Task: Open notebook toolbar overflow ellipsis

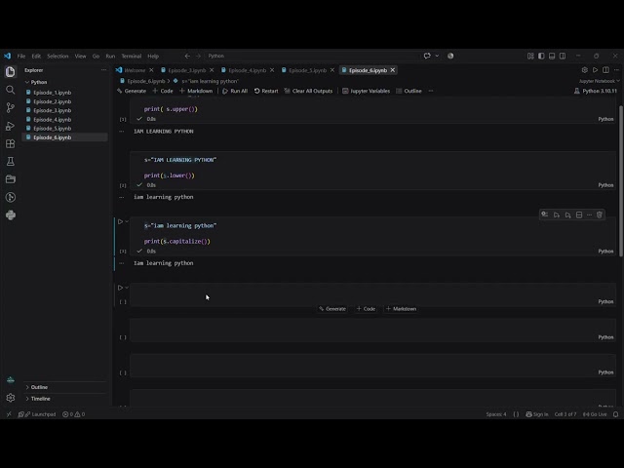Action: coord(431,91)
